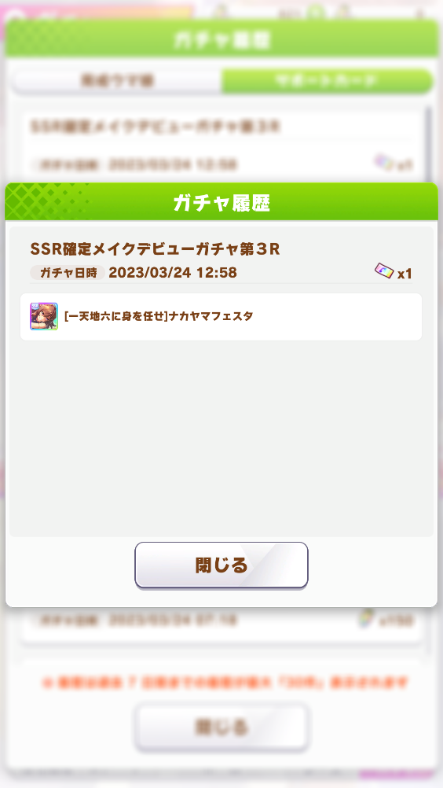This screenshot has height=788, width=443.
Task: Click the green ガチャ履歴 dialog header
Action: point(222,203)
